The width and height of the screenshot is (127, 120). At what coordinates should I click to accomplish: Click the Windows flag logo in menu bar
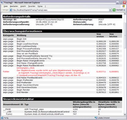pyautogui.click(x=124, y=6)
